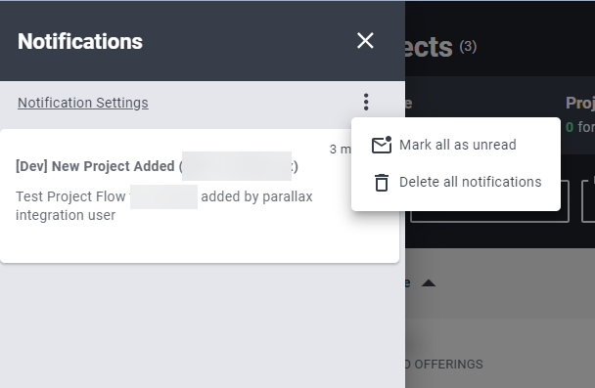595x388 pixels.
Task: Click the partially visible box at right edge
Action: click(588, 201)
